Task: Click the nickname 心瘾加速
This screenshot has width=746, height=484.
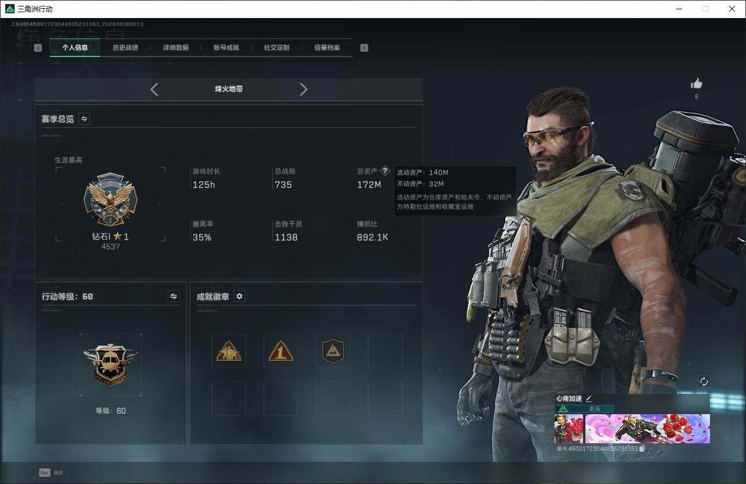Action: [569, 398]
